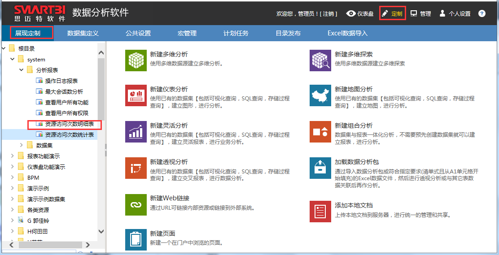Expand the 数据集 folder node
The image size is (499, 255).
point(22,145)
